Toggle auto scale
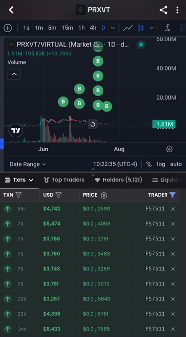Image resolution: width=186 pixels, height=337 pixels. (176, 164)
